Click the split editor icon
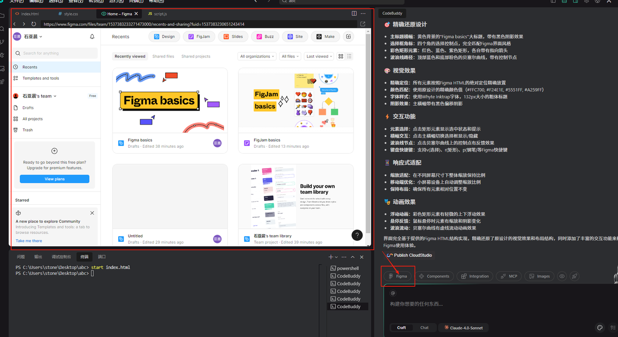 (354, 14)
